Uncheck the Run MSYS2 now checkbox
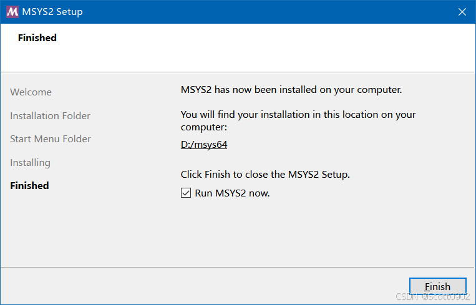The image size is (476, 305). (x=186, y=193)
